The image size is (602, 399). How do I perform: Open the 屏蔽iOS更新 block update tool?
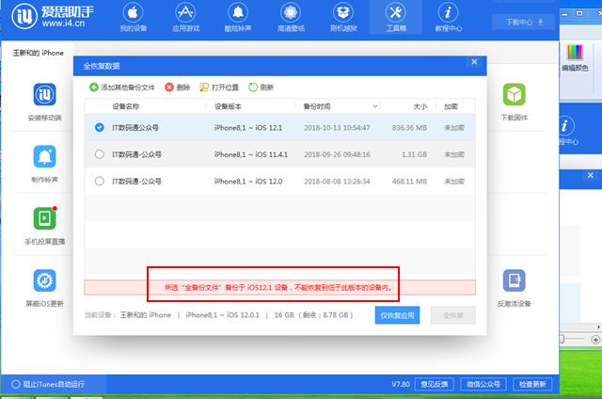coord(44,288)
